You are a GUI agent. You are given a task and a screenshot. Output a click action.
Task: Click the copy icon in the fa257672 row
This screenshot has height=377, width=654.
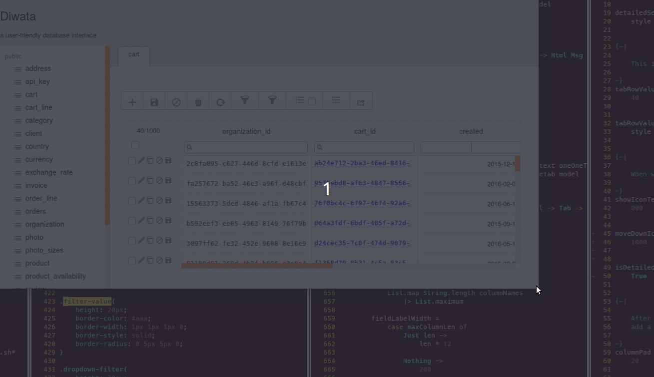click(x=150, y=180)
